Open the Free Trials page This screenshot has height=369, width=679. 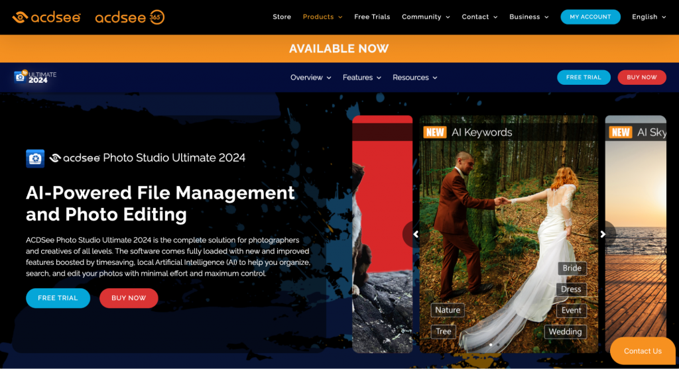click(x=372, y=17)
